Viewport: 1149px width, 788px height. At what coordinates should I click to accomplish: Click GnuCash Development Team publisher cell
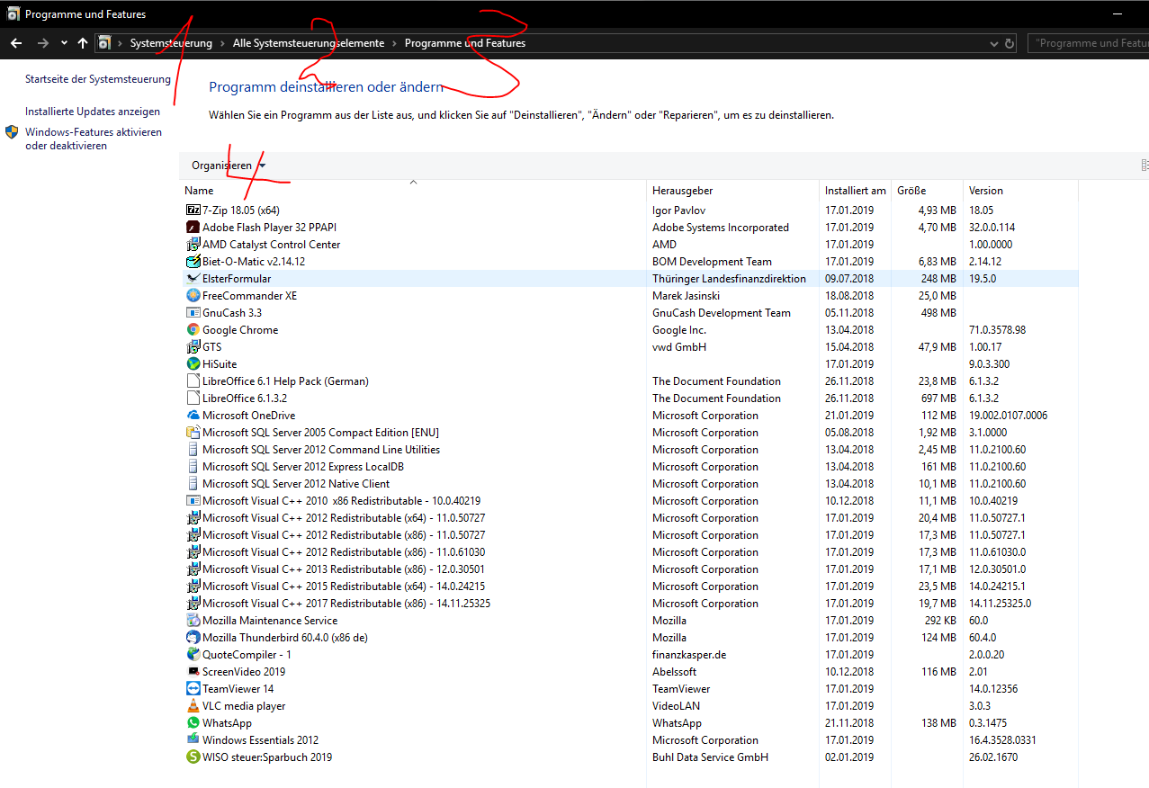pos(722,313)
